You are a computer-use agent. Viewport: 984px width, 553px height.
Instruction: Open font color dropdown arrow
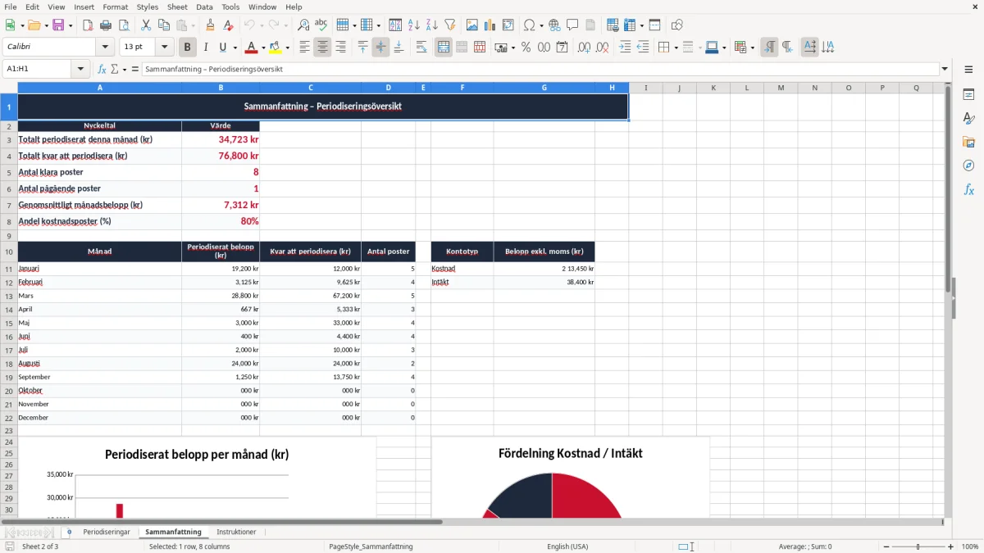coord(263,48)
